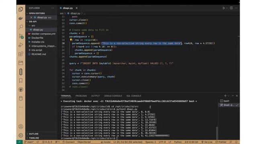257x144 pixels.
Task: Open the remote window indicator in status bar
Action: pos(19,142)
